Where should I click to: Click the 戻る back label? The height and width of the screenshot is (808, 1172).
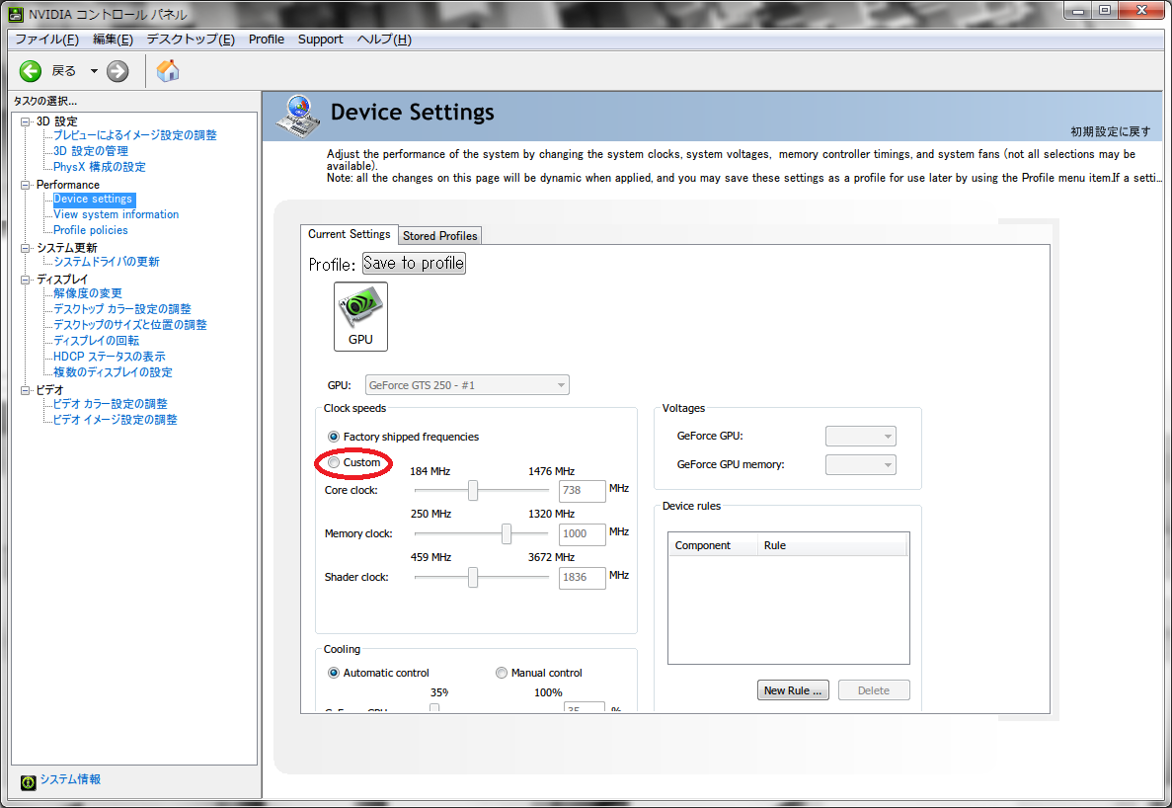point(64,71)
